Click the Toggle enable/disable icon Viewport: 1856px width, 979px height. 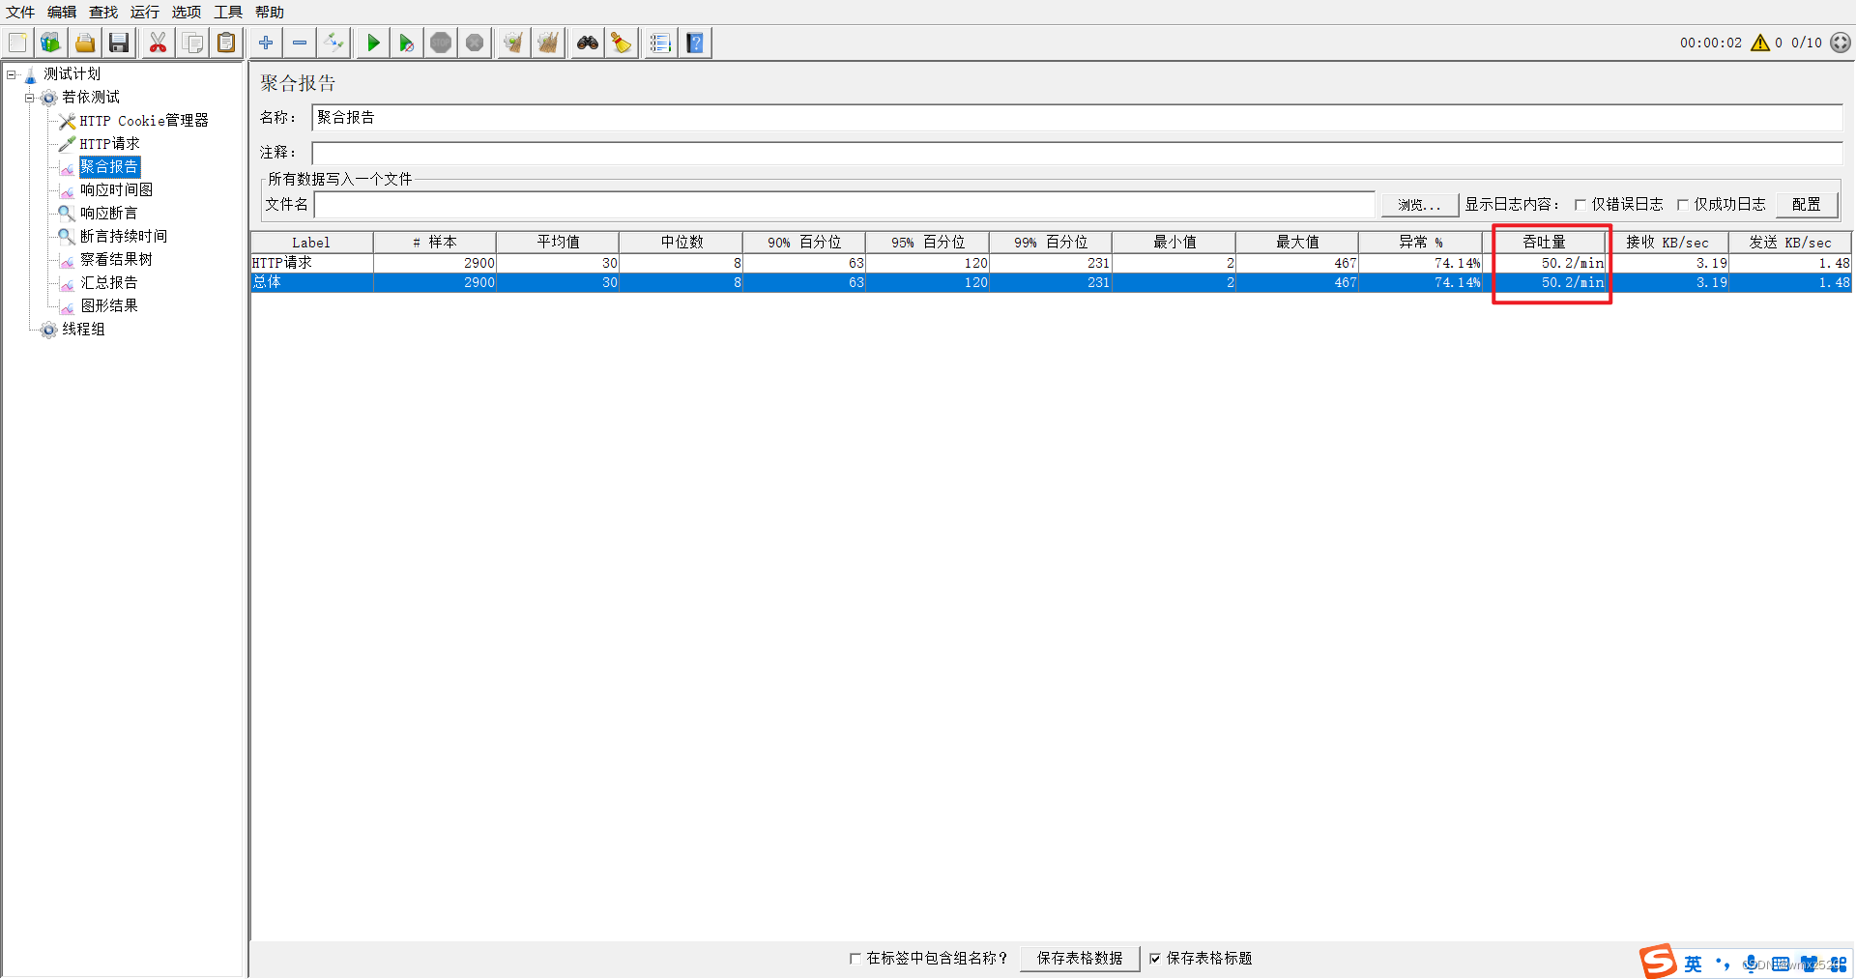coord(333,43)
